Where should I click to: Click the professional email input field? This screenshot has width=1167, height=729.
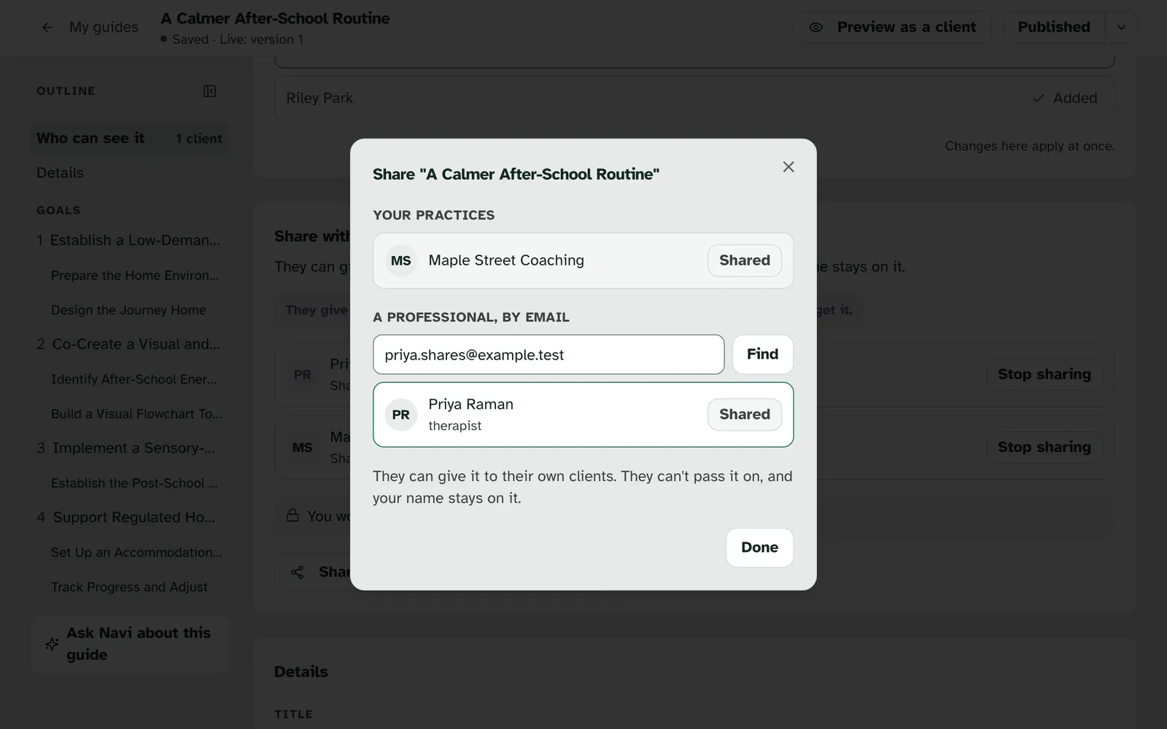pyautogui.click(x=548, y=354)
